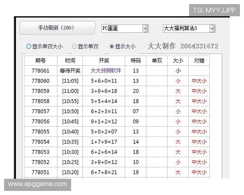Click result 5+6+0=11 in row 778060
The height and width of the screenshot is (195, 244).
click(104, 81)
